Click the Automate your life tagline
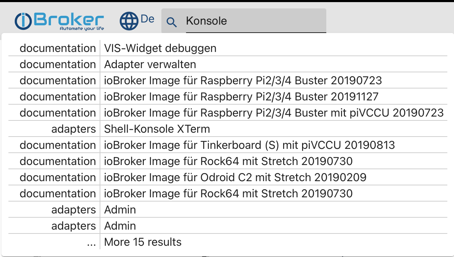The image size is (454, 257). [x=82, y=28]
